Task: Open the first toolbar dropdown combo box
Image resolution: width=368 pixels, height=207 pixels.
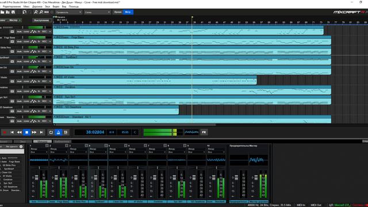Action: [68, 12]
